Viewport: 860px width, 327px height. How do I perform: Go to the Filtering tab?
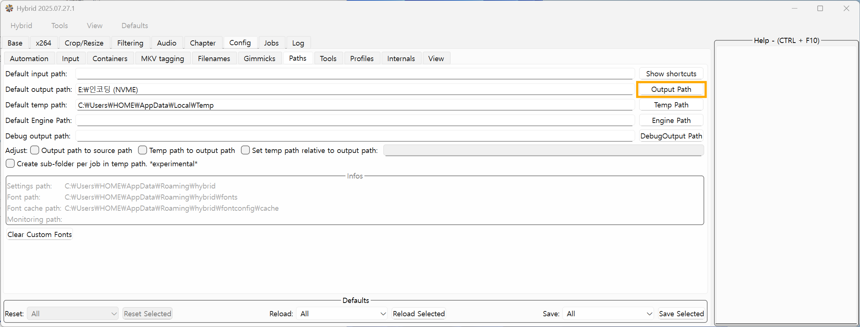pyautogui.click(x=130, y=43)
